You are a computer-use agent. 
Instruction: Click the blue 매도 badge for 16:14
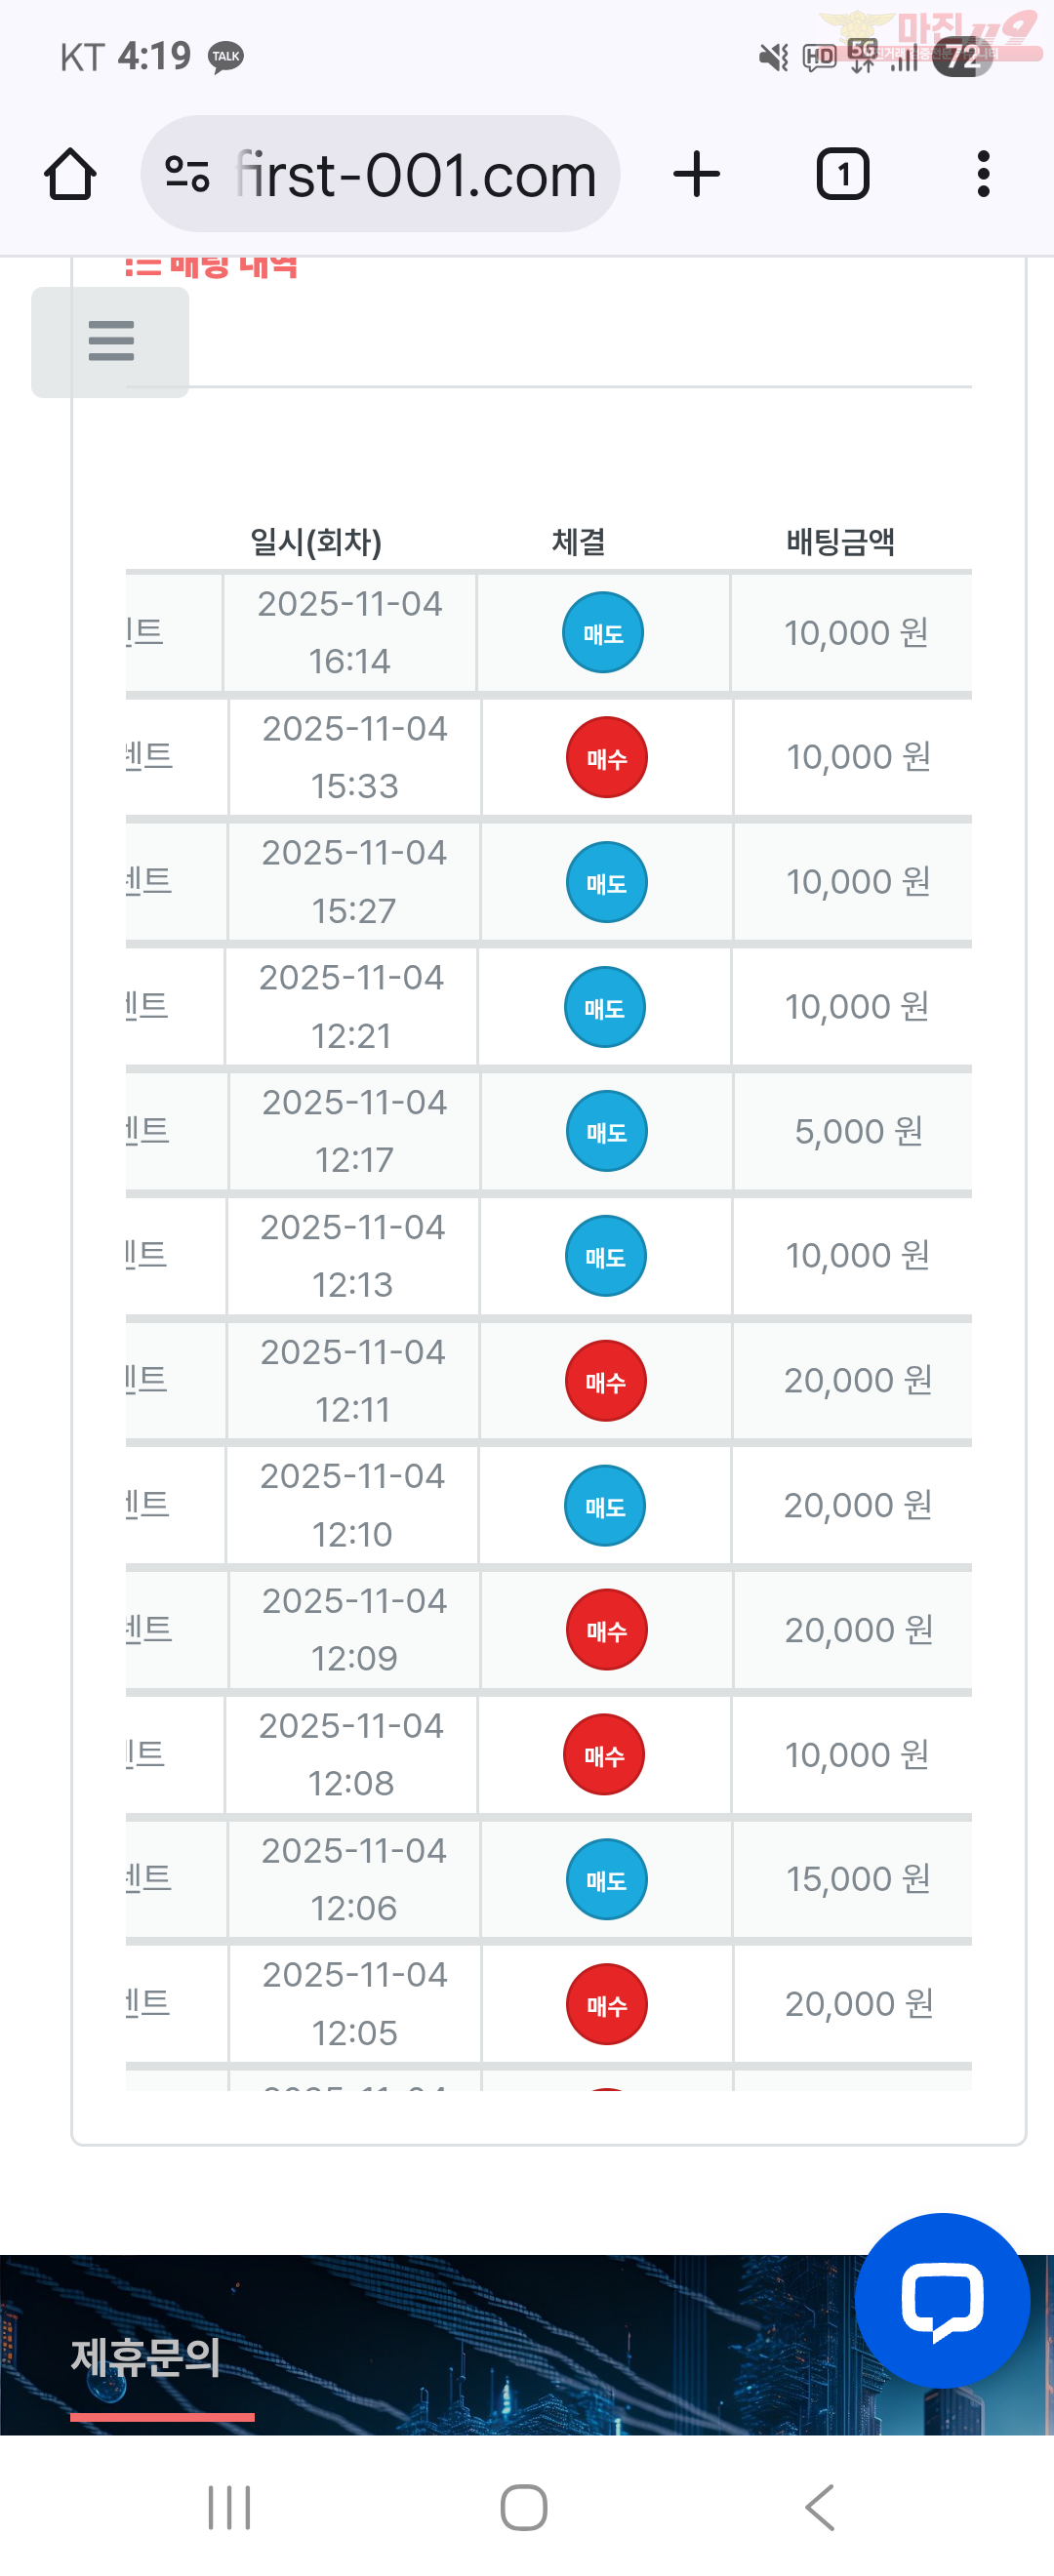602,633
